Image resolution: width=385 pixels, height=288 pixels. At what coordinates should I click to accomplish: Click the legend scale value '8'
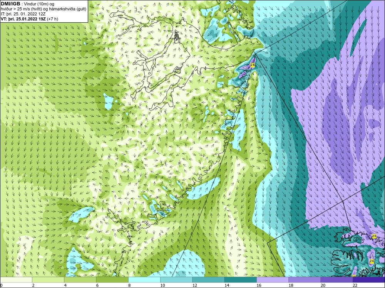coord(129,285)
